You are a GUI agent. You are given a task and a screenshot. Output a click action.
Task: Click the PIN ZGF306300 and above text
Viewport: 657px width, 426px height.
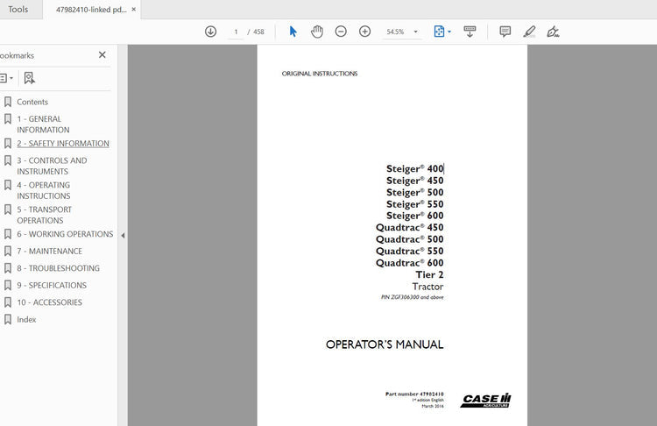(x=412, y=297)
